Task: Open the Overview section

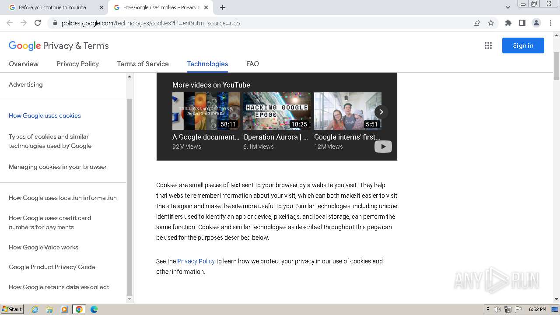Action: coord(24,64)
